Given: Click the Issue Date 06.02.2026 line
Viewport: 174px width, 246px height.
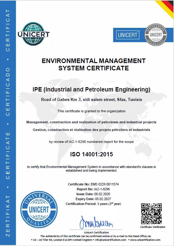Looking at the screenshot, I should click(93, 194).
